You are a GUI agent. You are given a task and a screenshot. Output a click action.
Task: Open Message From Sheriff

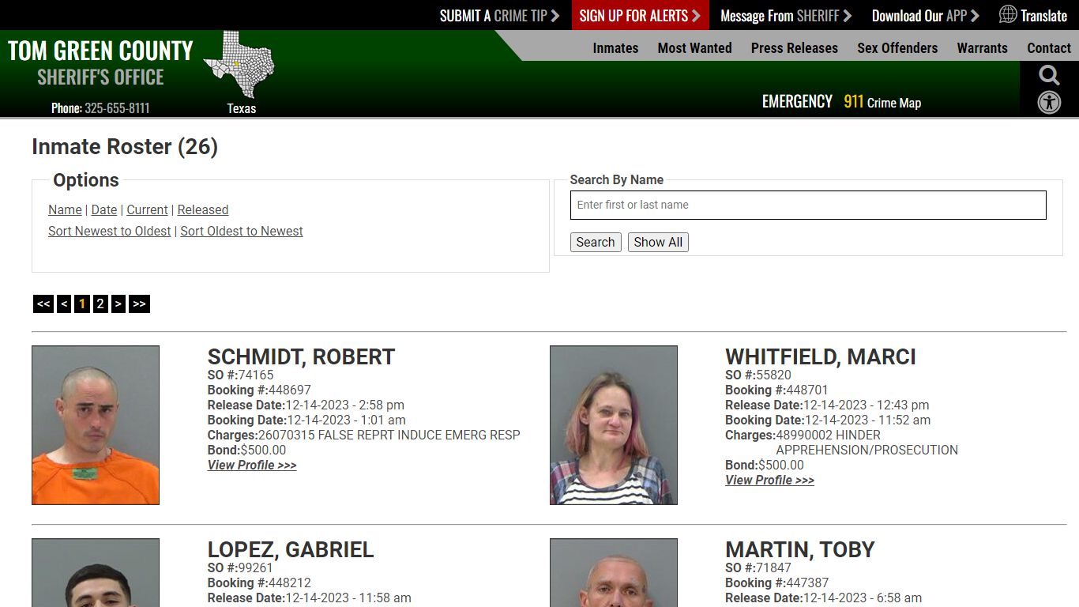pos(785,16)
